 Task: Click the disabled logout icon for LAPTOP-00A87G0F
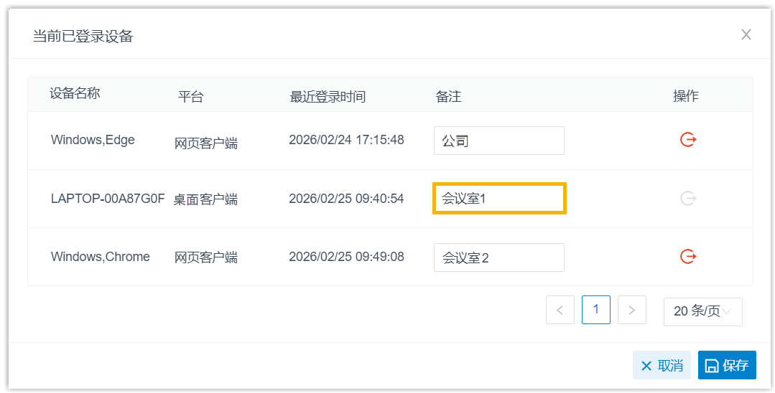pos(688,198)
